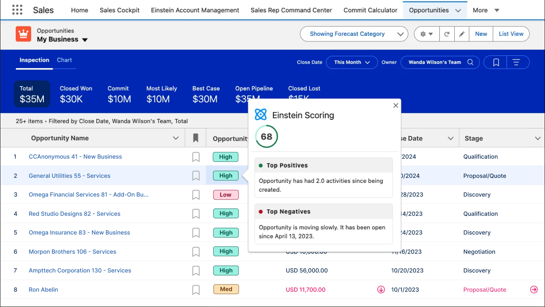Toggle bookmark for CCAnonymous 41 row

point(196,157)
